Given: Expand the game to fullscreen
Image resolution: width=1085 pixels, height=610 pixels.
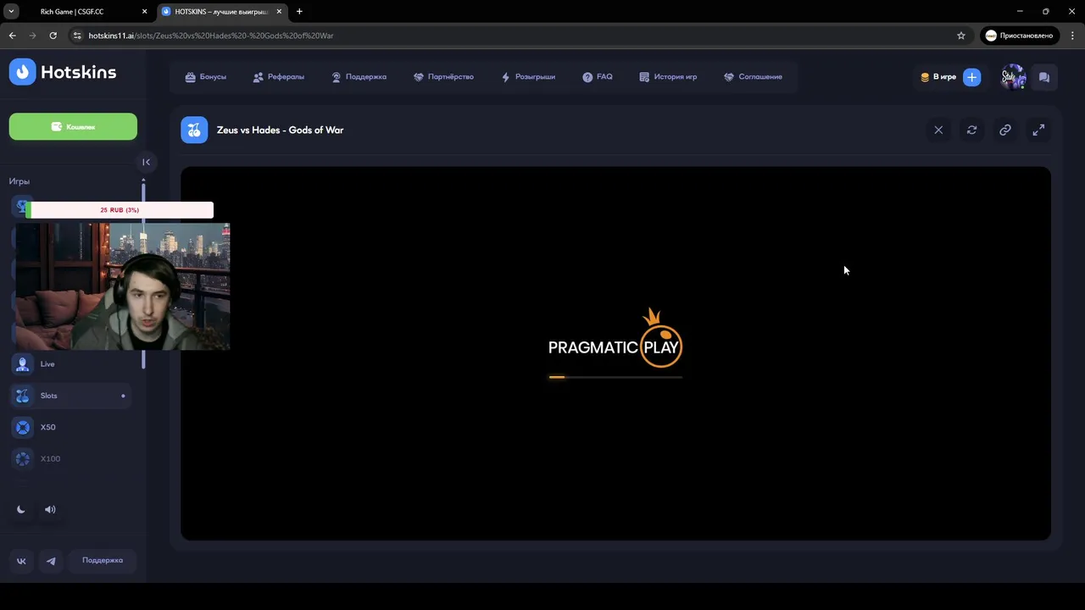Looking at the screenshot, I should (x=1038, y=130).
